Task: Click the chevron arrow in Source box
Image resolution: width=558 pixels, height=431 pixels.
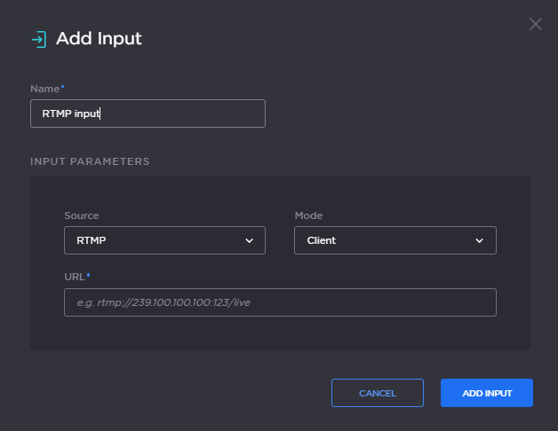Action: 249,240
